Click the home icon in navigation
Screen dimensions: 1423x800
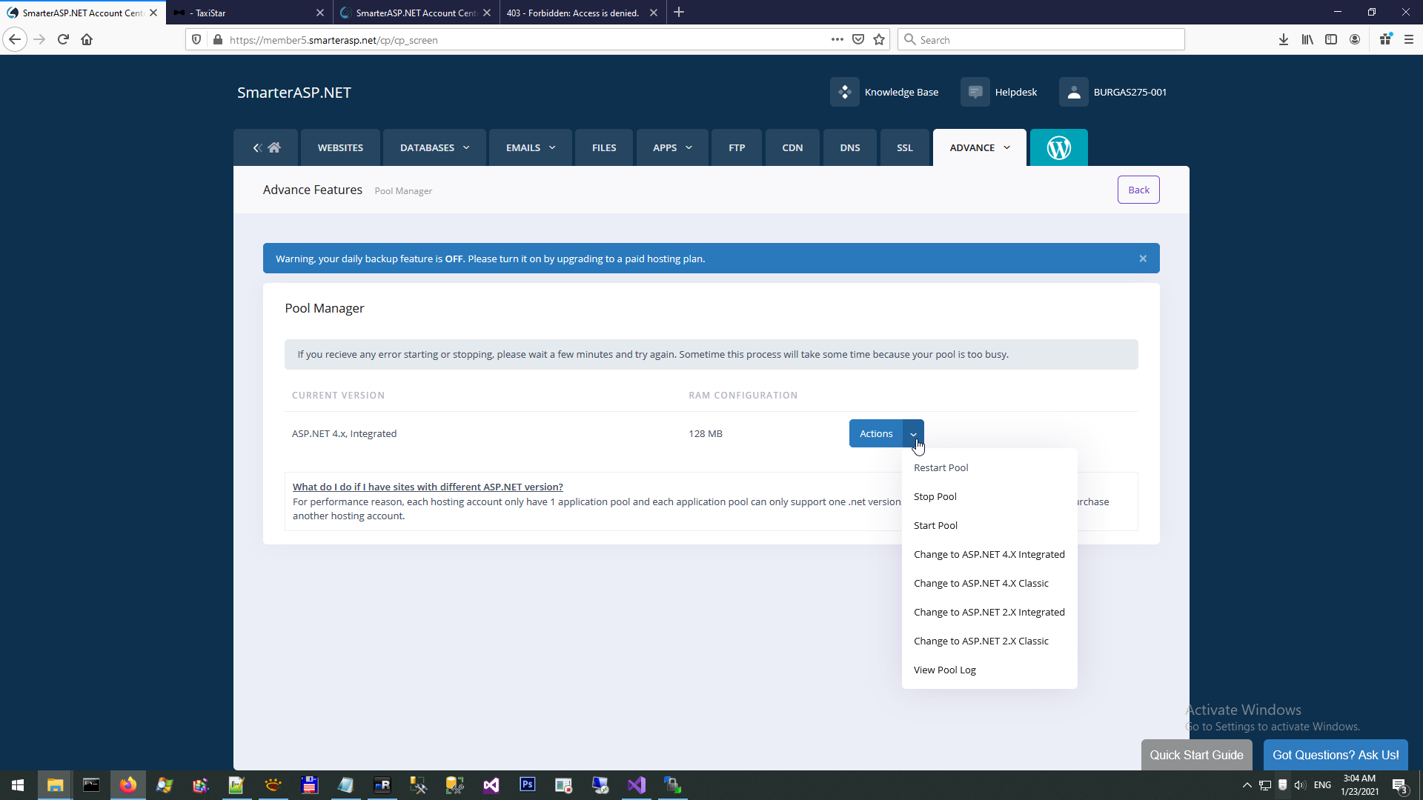pyautogui.click(x=273, y=148)
